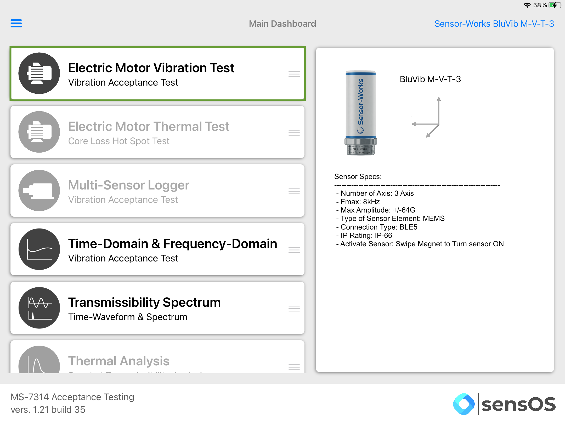Tap the Electric Motor Thermal Test motor icon
The width and height of the screenshot is (565, 424).
[39, 132]
